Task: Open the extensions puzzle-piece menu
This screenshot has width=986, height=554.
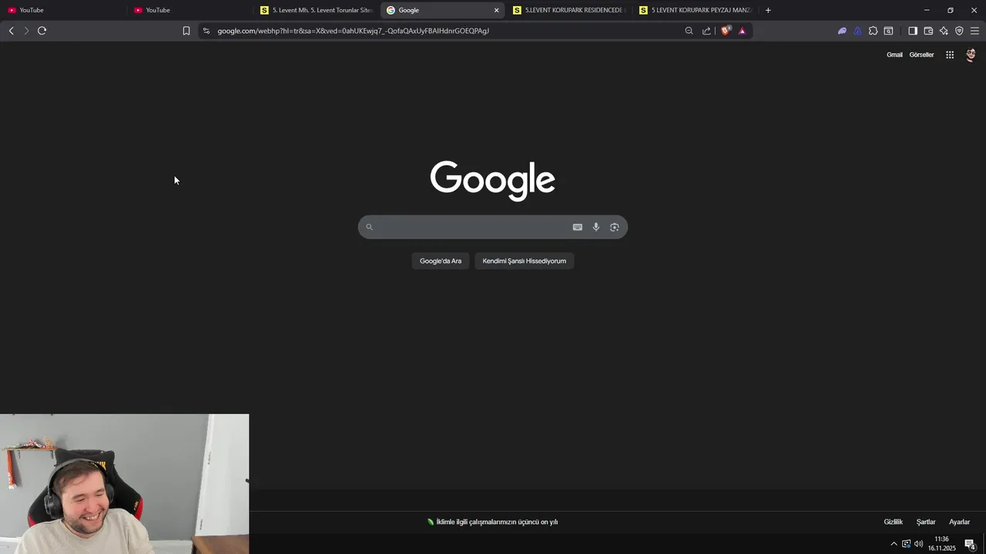Action: tap(873, 31)
